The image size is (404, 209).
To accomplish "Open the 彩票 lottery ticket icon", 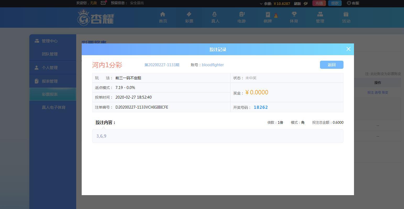I will pos(189,14).
